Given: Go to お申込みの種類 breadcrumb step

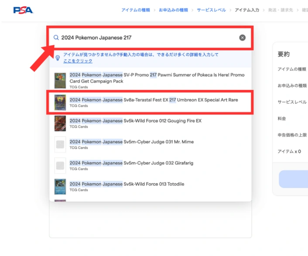Looking at the screenshot, I should click(x=173, y=10).
